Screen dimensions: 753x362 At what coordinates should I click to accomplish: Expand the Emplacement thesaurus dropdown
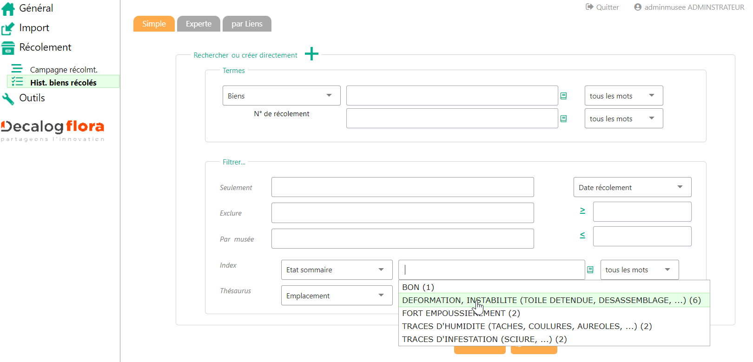coord(337,296)
